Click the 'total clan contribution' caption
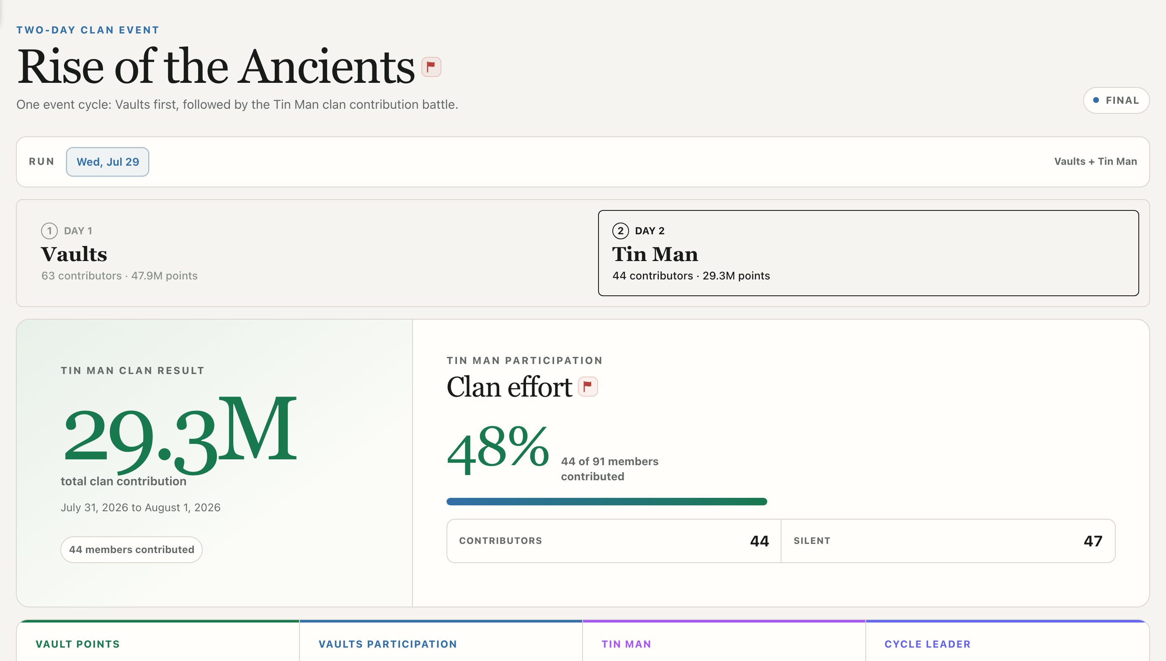 [x=124, y=481]
